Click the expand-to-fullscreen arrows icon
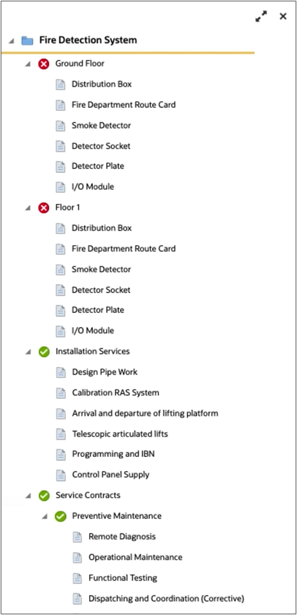The image size is (297, 615). (x=261, y=17)
